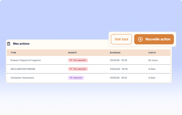Click the 13/03/26 · 10:33 due date
Viewport: 182px width, 115px height.
pos(118,60)
